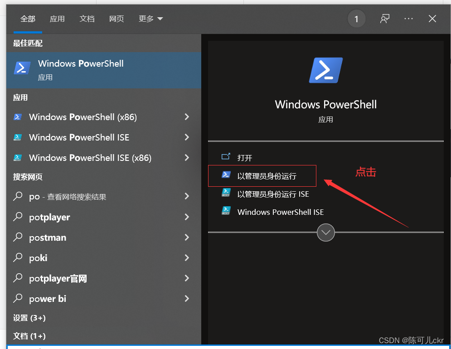Click the large PowerShell logo in preview panel
The width and height of the screenshot is (451, 349).
point(325,70)
